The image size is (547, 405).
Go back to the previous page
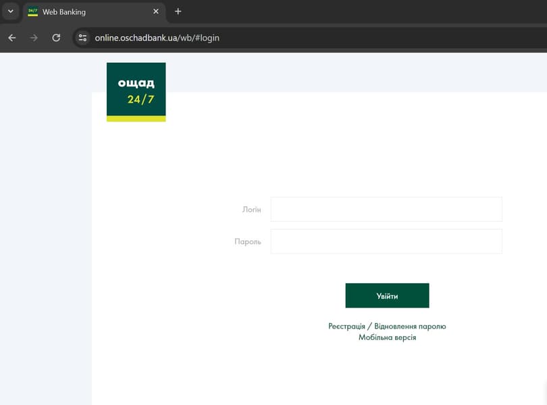(11, 38)
